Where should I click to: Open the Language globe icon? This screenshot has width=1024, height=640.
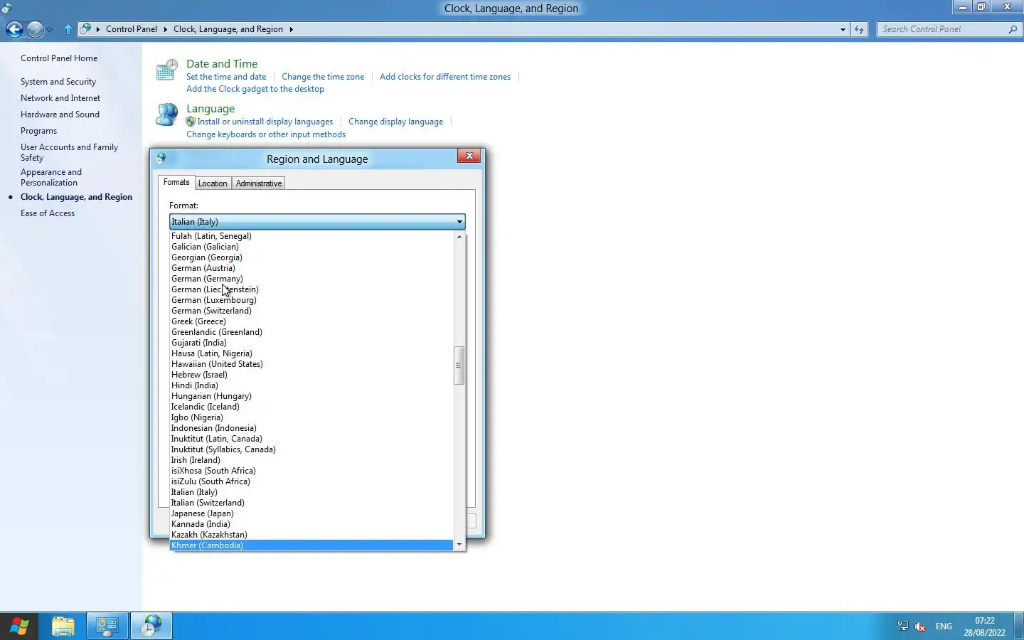click(167, 114)
